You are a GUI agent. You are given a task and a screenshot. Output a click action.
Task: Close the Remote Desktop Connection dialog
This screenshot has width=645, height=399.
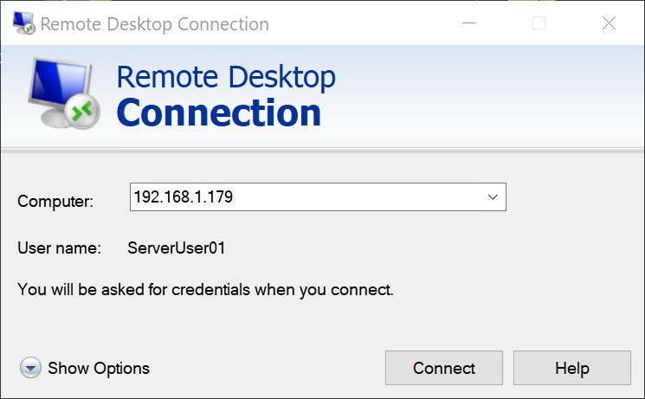(x=609, y=23)
